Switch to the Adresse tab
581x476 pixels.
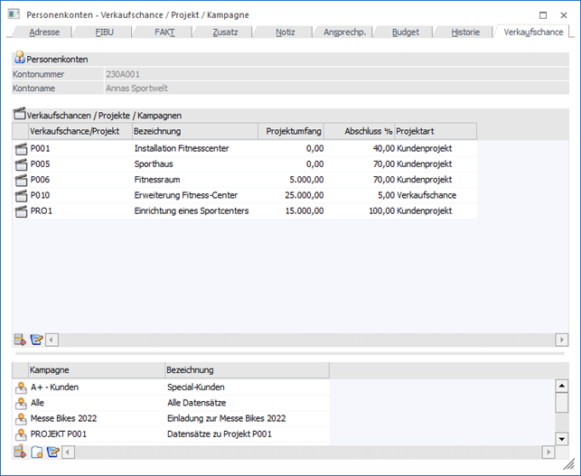coord(45,32)
